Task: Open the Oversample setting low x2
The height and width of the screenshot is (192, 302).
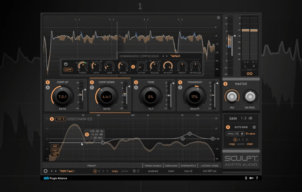Action: pos(188,171)
